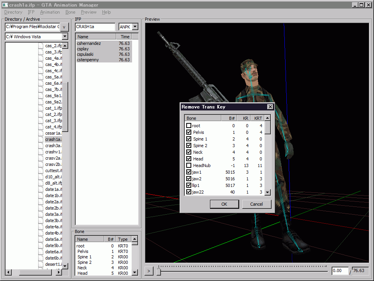Open the Animation menu
374x281 pixels.
[50, 12]
